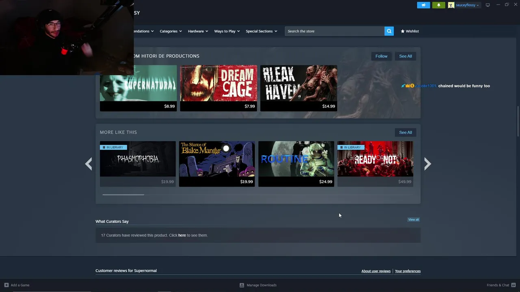This screenshot has width=520, height=292.
Task: Expand the Categories menu
Action: [171, 31]
